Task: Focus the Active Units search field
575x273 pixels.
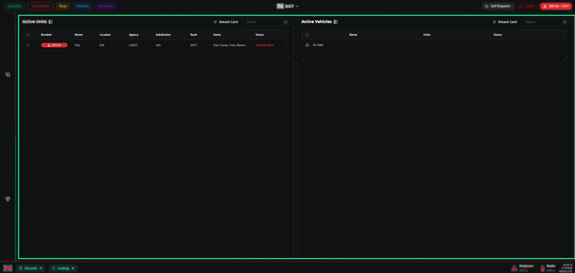Action: coord(264,22)
